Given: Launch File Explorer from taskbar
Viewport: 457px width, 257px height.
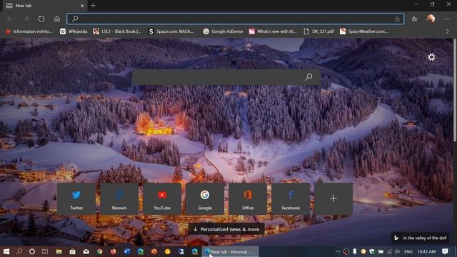Looking at the screenshot, I should click(59, 251).
